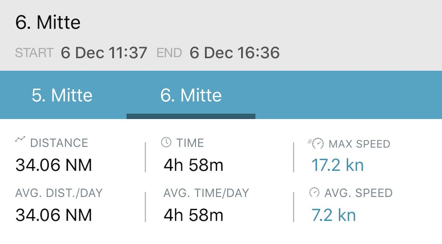Screen dimensions: 442x244
Task: Click the 6. Mitte header title
Action: (x=48, y=22)
